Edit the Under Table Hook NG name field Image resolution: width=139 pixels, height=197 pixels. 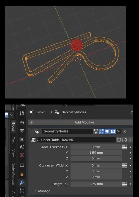[78, 140]
